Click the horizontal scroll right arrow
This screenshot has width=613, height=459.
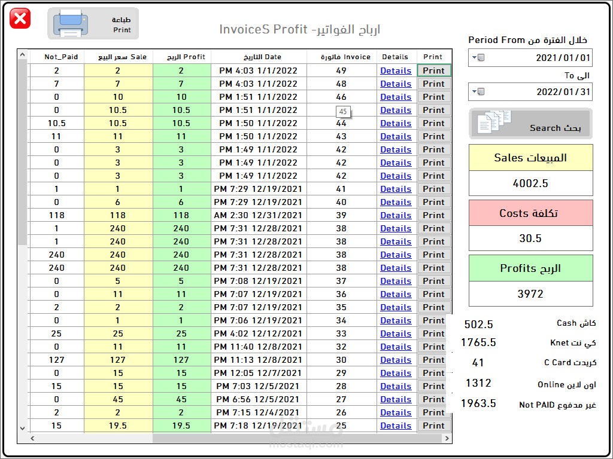447,438
